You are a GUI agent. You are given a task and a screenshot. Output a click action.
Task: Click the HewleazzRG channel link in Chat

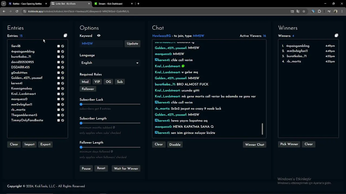[162, 36]
